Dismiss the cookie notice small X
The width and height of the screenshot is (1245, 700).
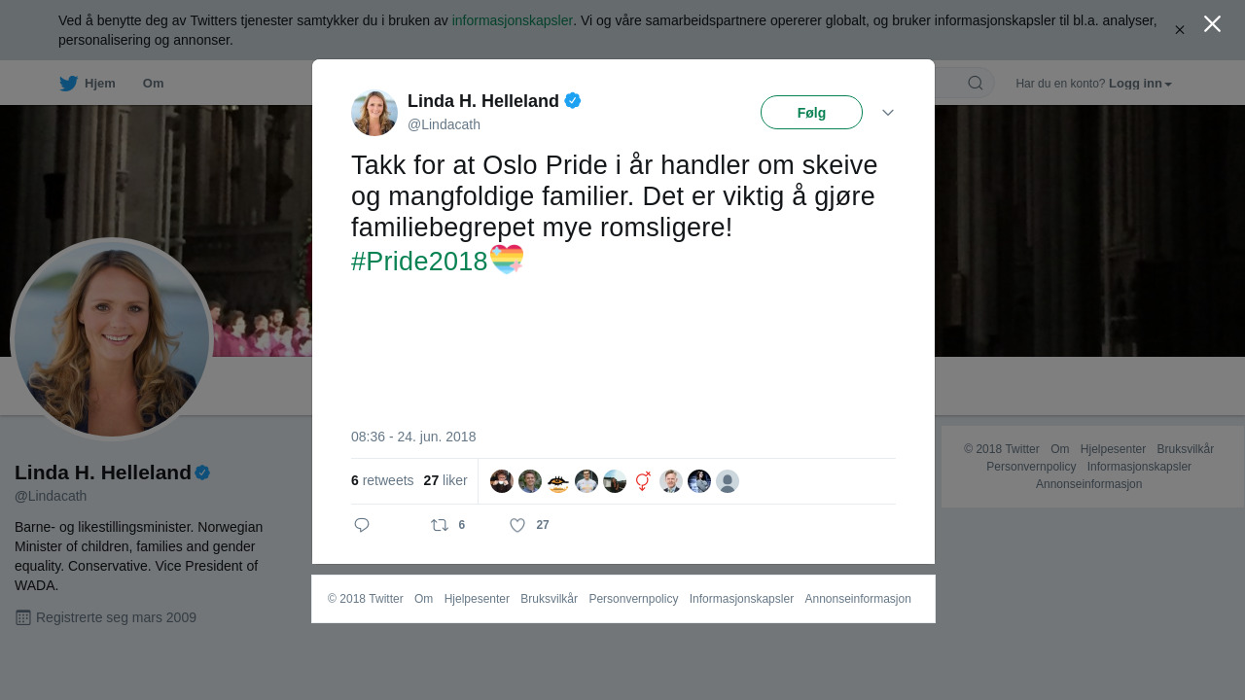(1180, 30)
